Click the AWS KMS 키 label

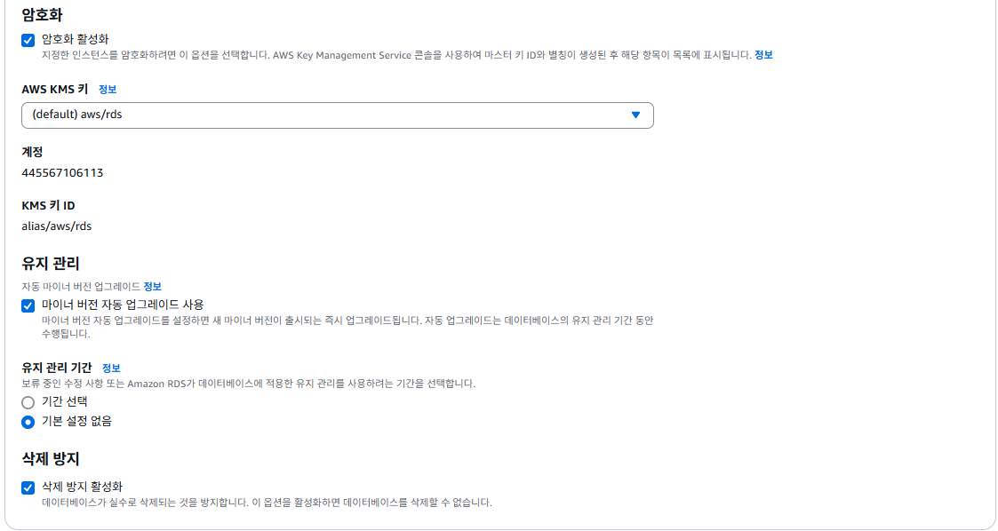[55, 89]
